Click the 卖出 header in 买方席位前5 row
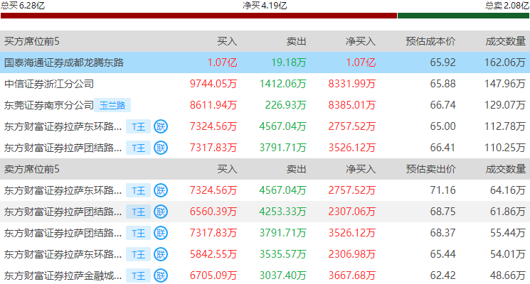The width and height of the screenshot is (530, 284). click(x=296, y=41)
